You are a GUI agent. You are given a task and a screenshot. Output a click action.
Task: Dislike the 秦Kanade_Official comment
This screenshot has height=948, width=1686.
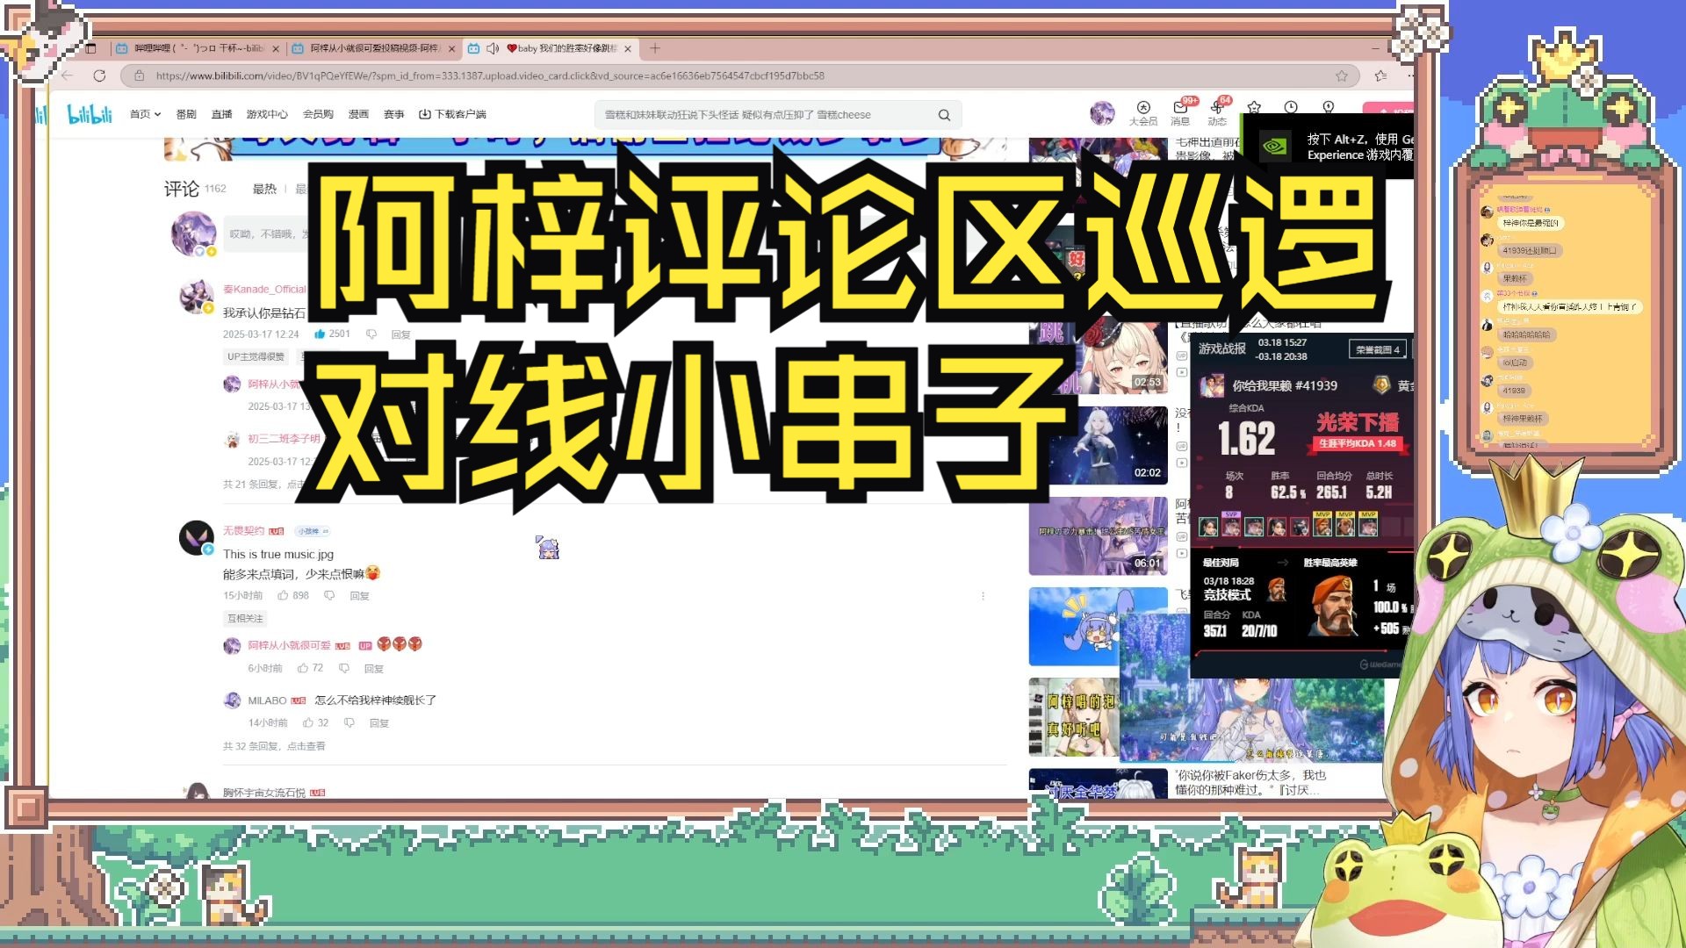(x=371, y=334)
